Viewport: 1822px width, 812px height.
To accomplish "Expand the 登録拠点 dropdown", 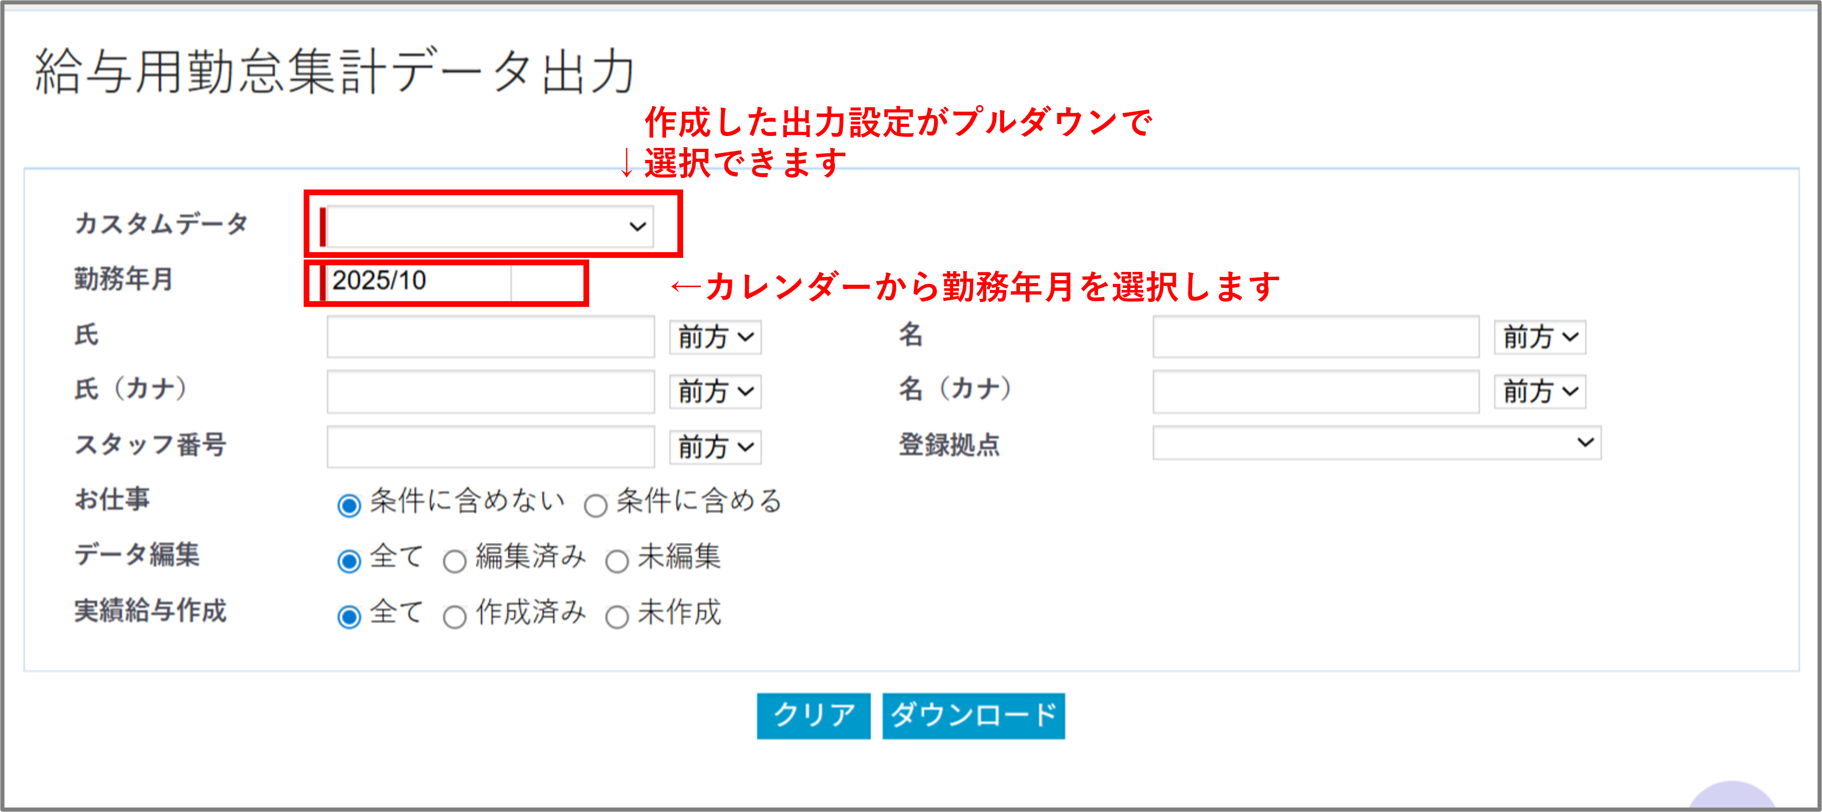I will click(x=1377, y=443).
